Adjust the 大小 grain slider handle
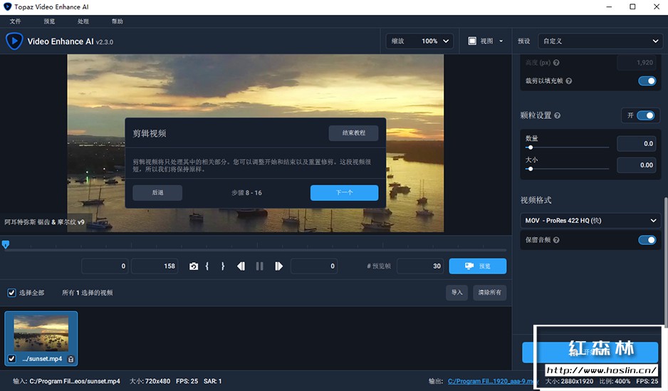This screenshot has height=391, width=668. 530,169
